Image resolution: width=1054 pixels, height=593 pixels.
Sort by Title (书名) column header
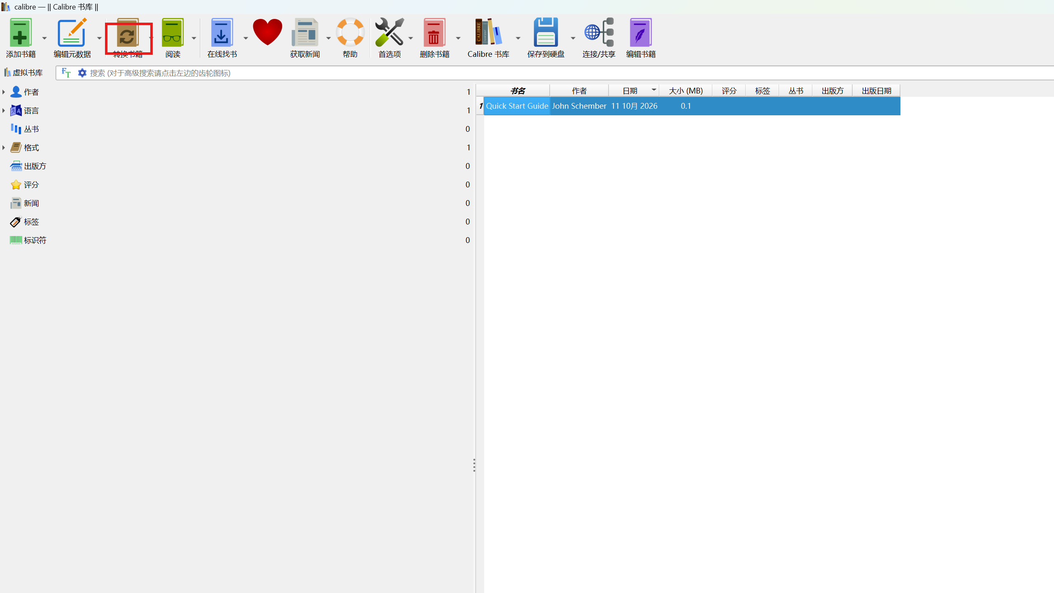[x=517, y=91]
